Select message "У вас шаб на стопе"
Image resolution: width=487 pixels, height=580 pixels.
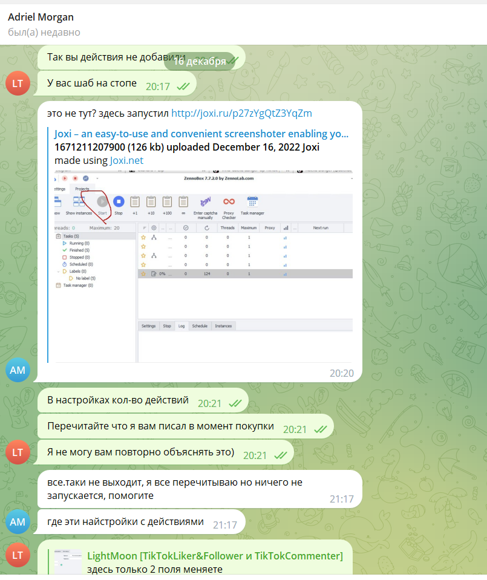(x=117, y=83)
